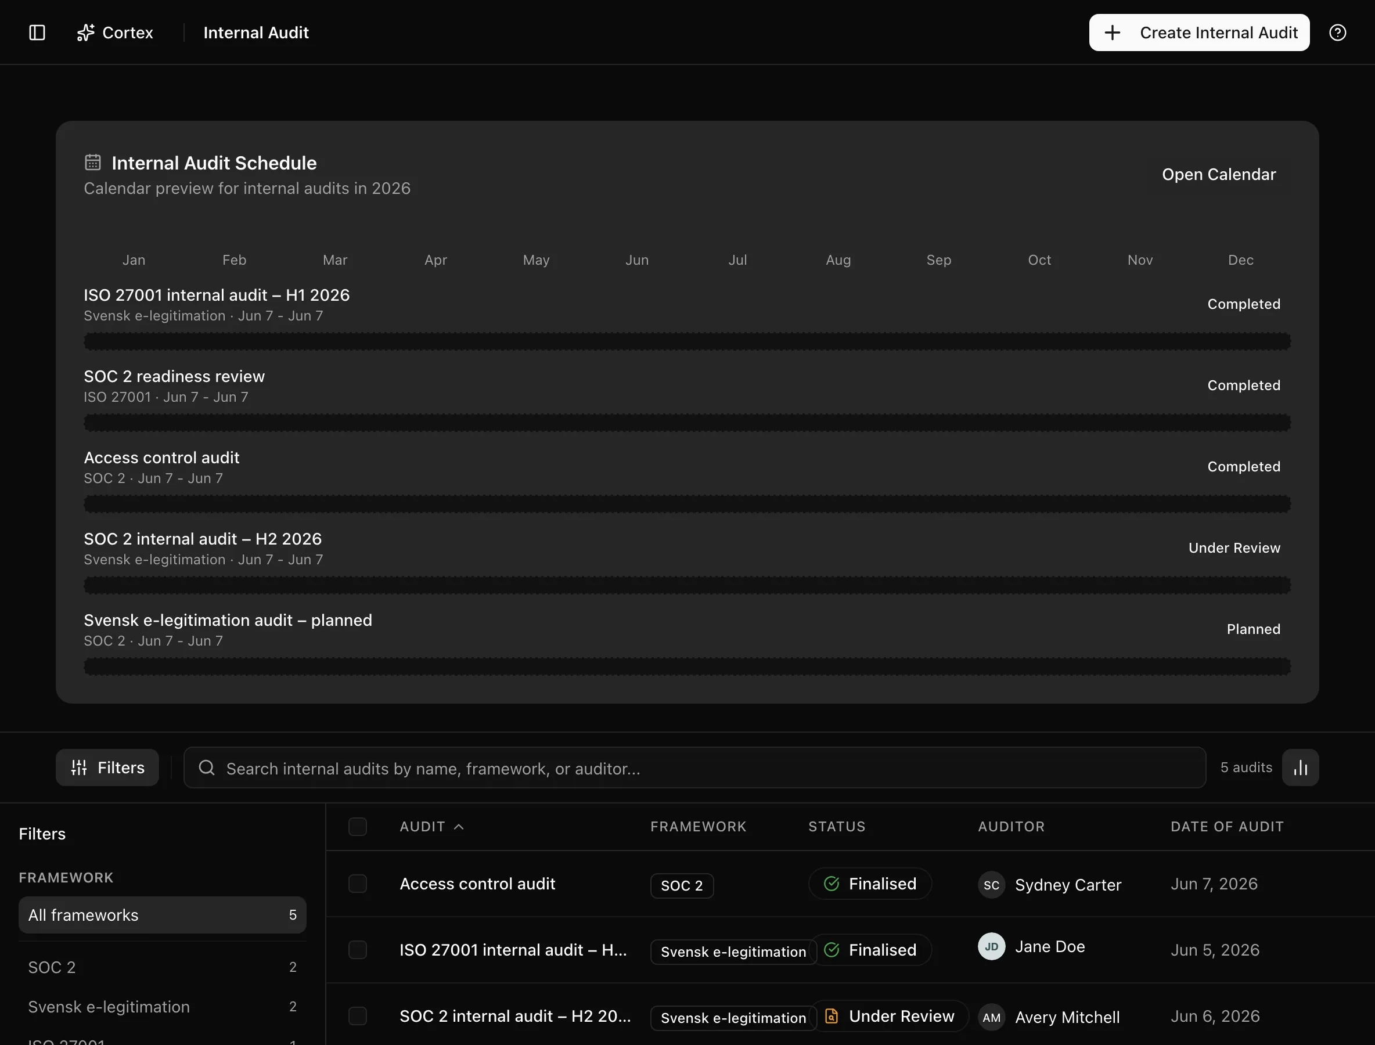Image resolution: width=1375 pixels, height=1045 pixels.
Task: Click Svensk e-legitimation audit – planned title
Action: point(228,620)
